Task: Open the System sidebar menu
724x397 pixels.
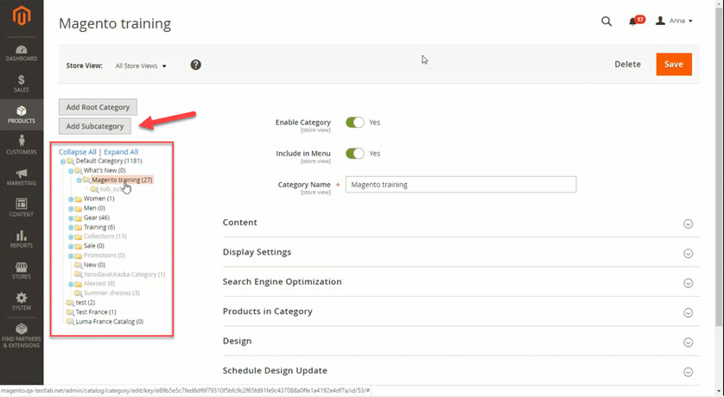Action: pyautogui.click(x=22, y=301)
